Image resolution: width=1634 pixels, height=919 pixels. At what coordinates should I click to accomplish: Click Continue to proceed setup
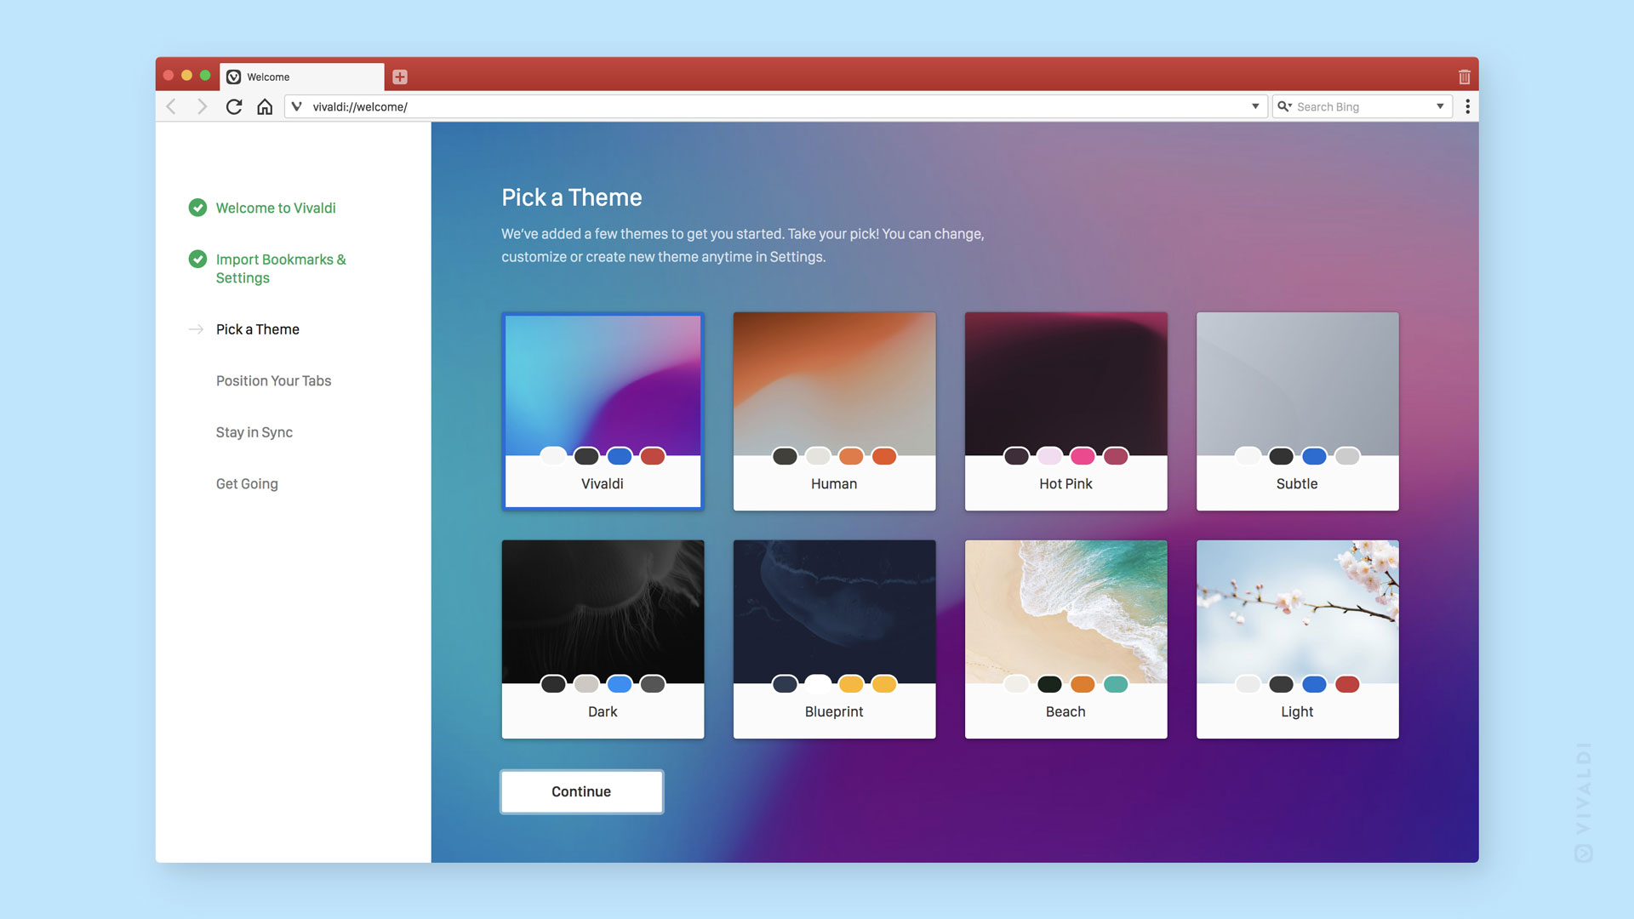(580, 791)
